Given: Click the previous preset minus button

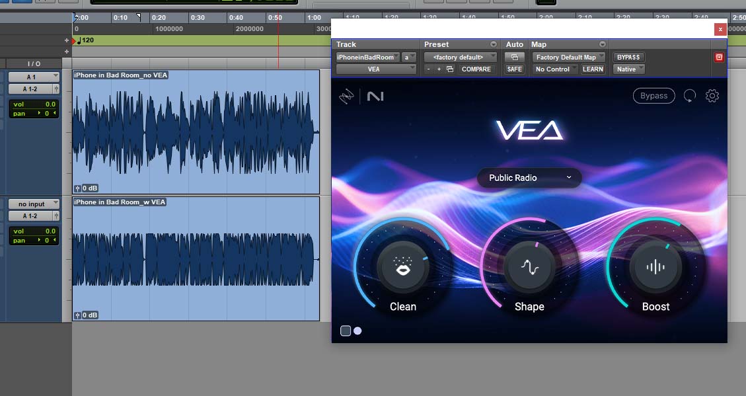Looking at the screenshot, I should coord(429,69).
